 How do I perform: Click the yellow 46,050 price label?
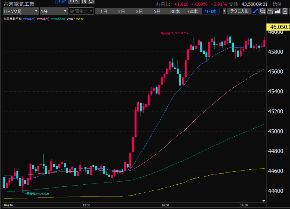click(x=278, y=27)
